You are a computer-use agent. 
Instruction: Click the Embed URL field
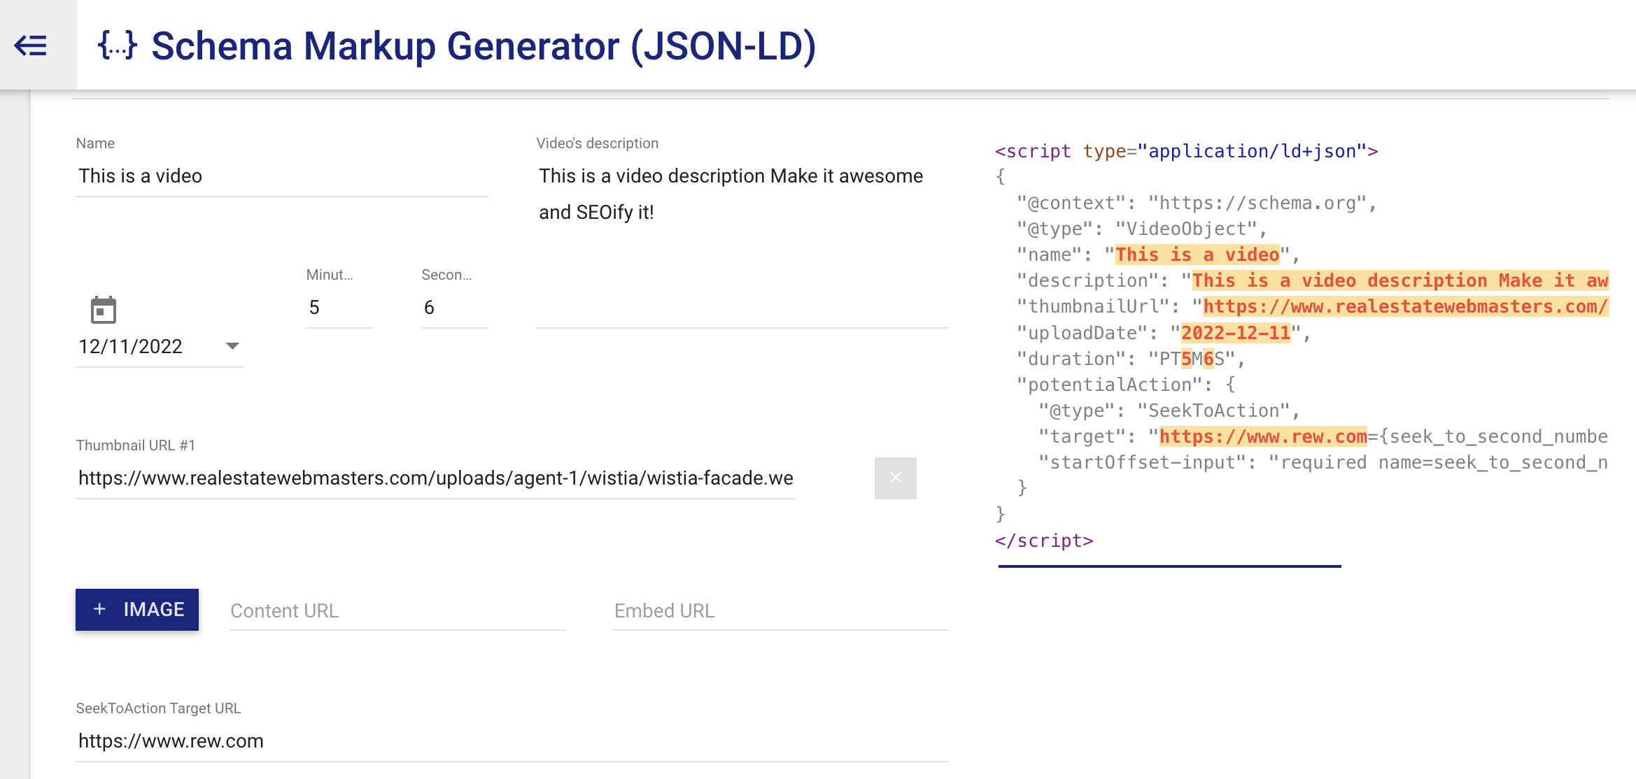pyautogui.click(x=780, y=611)
